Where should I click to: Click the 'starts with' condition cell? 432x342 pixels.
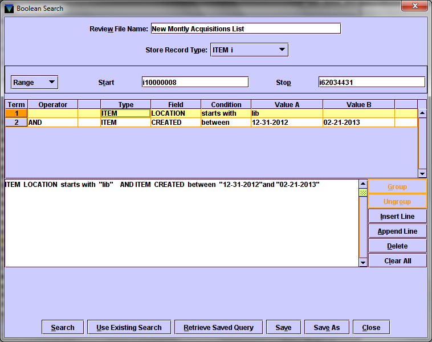tap(226, 113)
